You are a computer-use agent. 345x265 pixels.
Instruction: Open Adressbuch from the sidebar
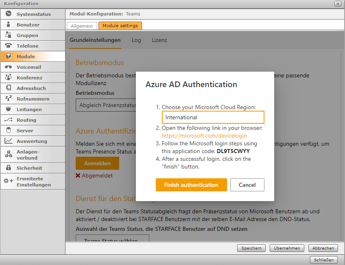point(33,88)
